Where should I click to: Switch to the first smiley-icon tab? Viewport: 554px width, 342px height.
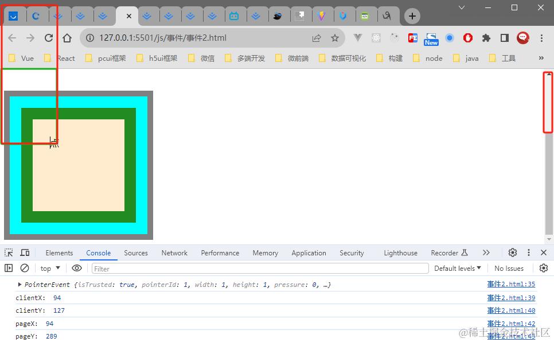[13, 16]
